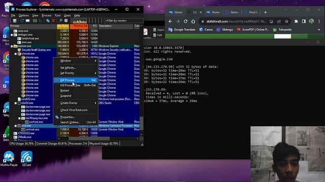Select the Find Window's Process crosshair icon
325x182 pixels.
tap(66, 21)
